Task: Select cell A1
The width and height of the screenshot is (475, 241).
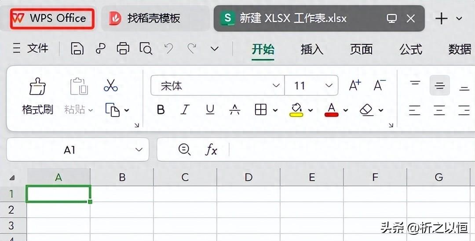Action: coord(58,194)
